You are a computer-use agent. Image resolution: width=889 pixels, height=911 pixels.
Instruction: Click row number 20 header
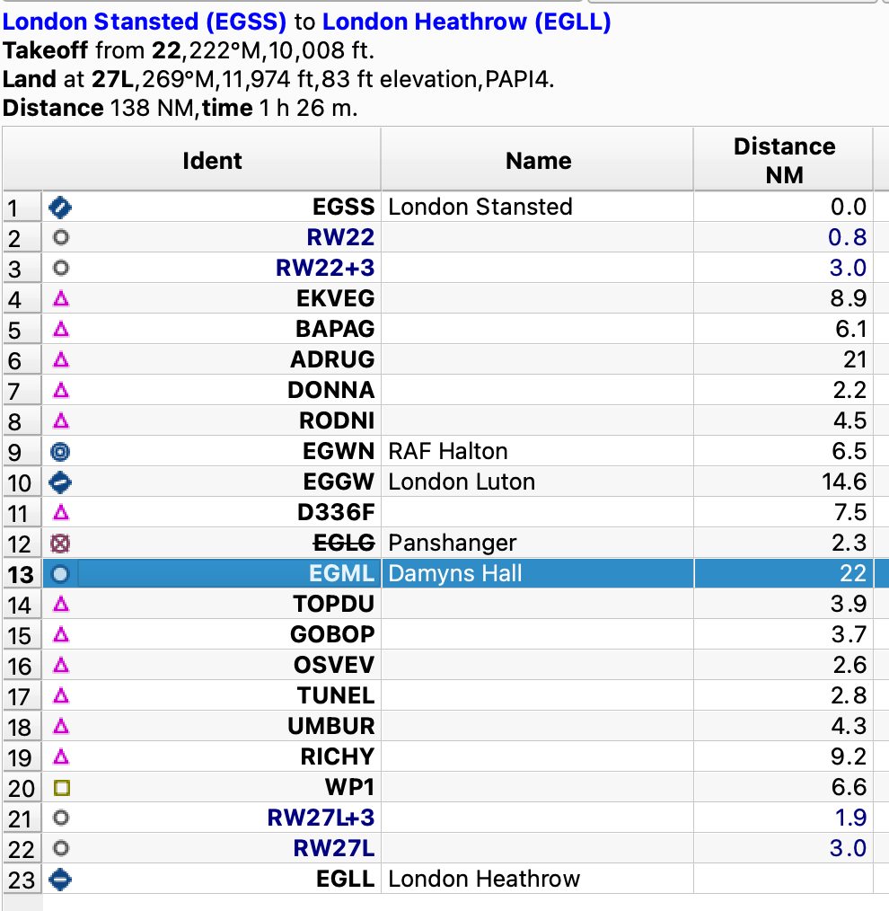pos(22,788)
